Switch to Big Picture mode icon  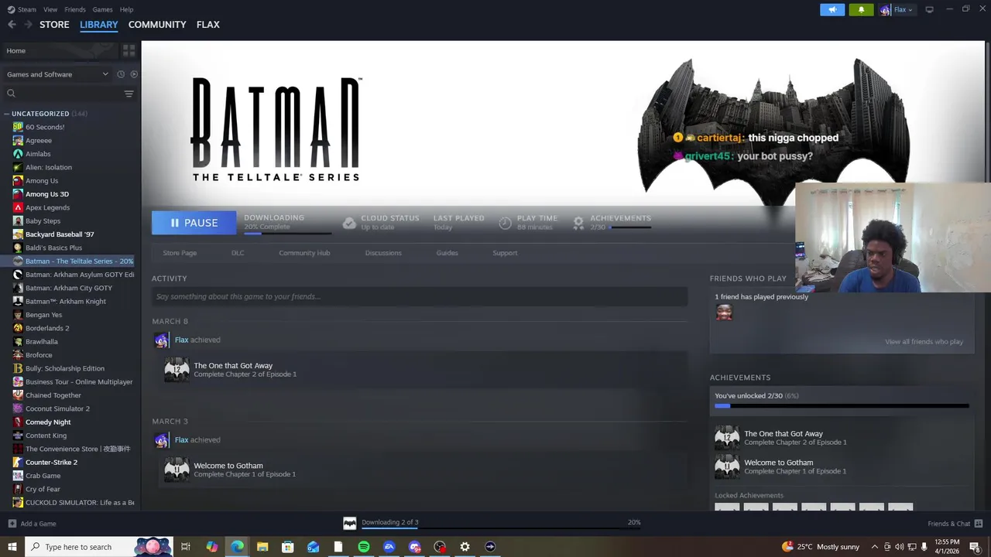pos(929,10)
